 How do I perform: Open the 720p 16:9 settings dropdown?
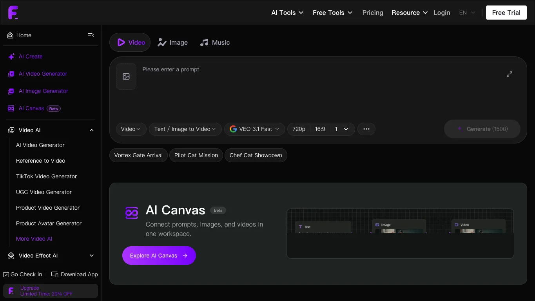tap(321, 129)
